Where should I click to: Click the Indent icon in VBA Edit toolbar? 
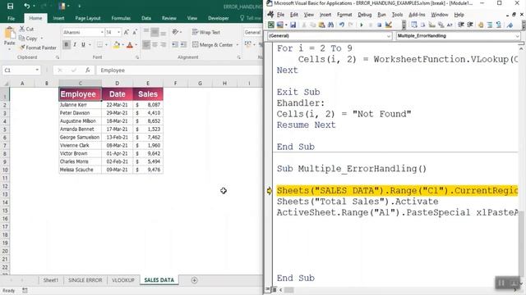click(461, 25)
